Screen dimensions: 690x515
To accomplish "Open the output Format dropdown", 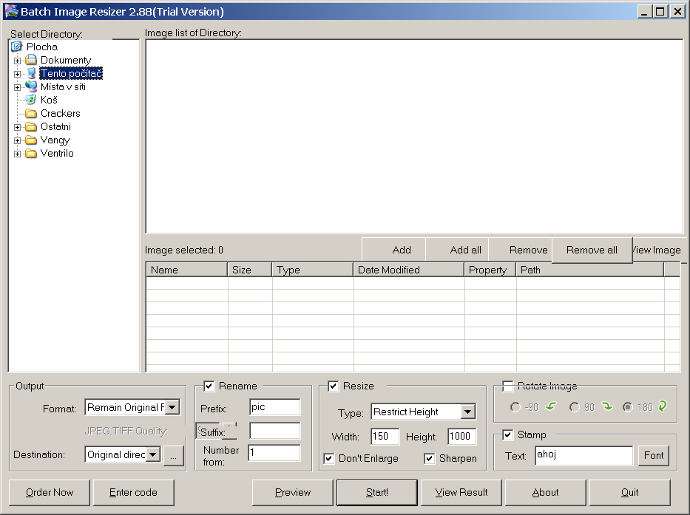I will (x=172, y=407).
